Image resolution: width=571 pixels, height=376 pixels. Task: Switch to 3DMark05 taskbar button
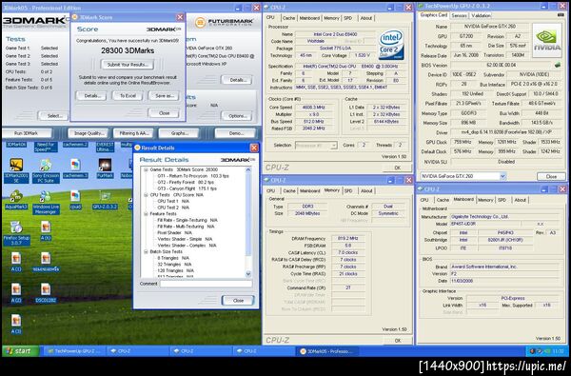pyautogui.click(x=326, y=351)
